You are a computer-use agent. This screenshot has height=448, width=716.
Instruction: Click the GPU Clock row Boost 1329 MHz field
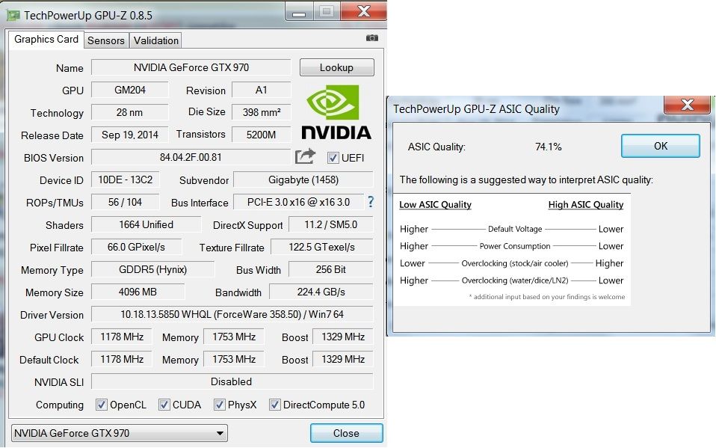click(343, 337)
